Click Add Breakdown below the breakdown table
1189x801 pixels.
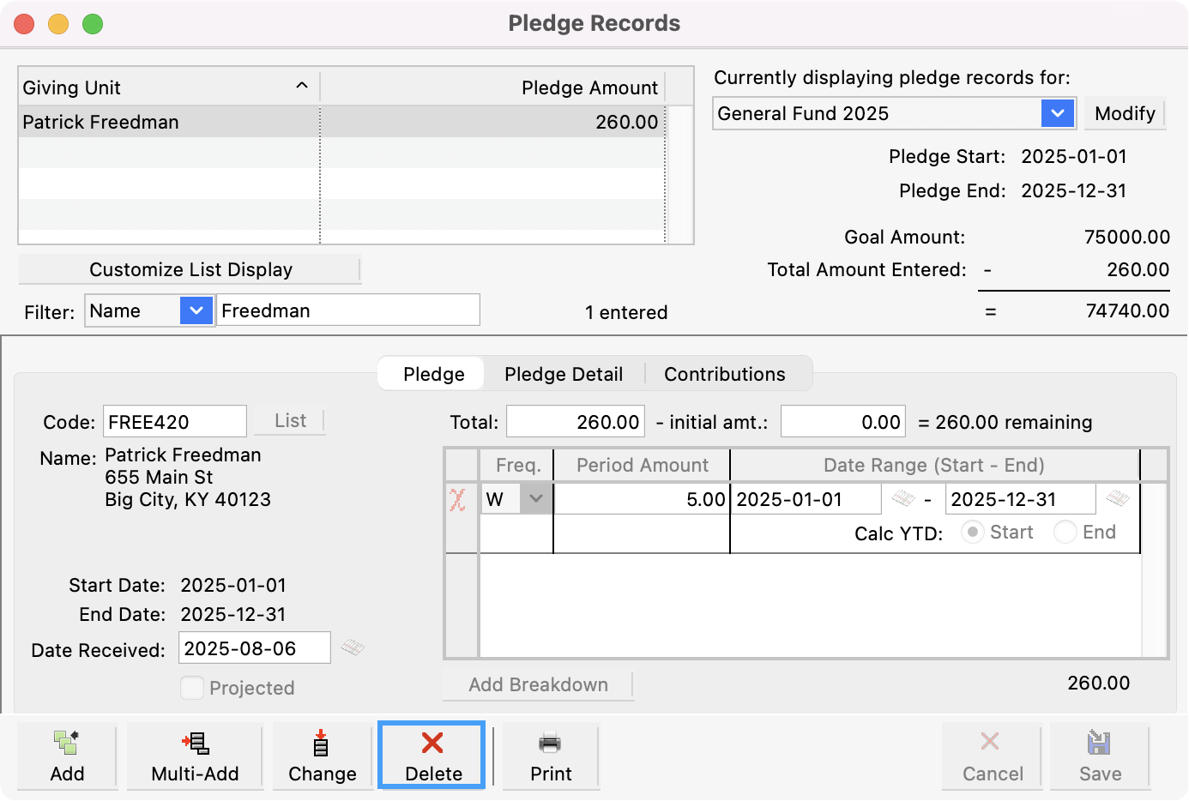tap(538, 684)
